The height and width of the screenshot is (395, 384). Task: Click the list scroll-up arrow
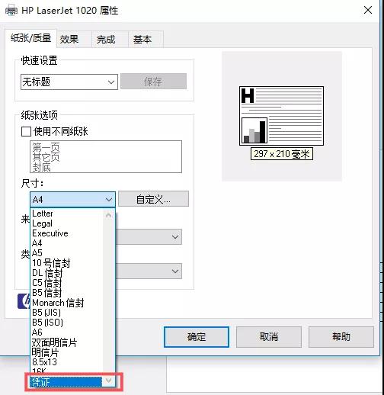pyautogui.click(x=109, y=215)
